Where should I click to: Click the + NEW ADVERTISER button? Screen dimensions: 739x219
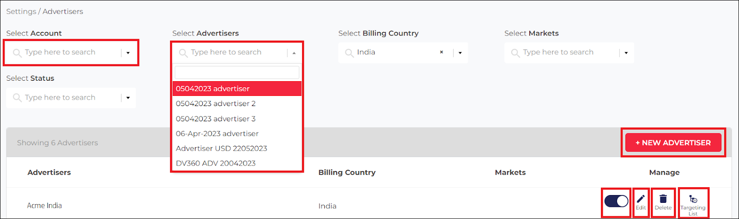(673, 143)
